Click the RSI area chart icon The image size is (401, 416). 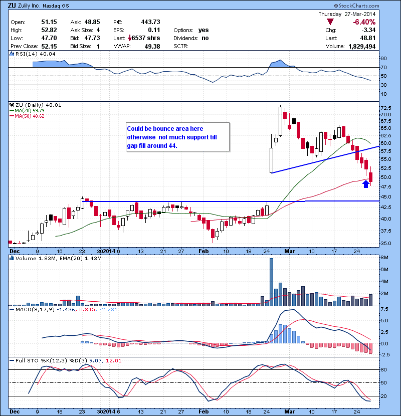[x=12, y=54]
